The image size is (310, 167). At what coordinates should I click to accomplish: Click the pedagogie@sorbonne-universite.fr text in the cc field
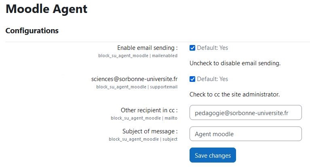tap(242, 113)
